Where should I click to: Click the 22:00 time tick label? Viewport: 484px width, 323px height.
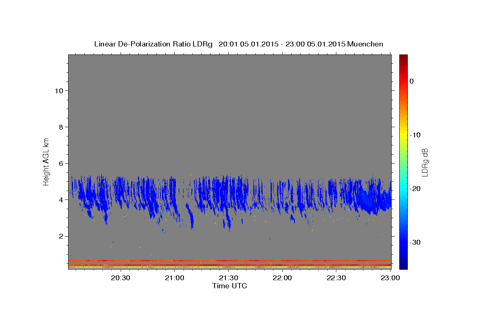282,278
